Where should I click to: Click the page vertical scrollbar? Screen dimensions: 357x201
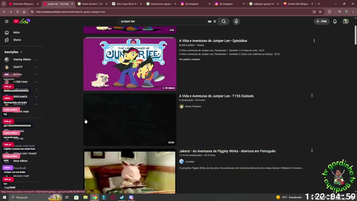[356, 35]
